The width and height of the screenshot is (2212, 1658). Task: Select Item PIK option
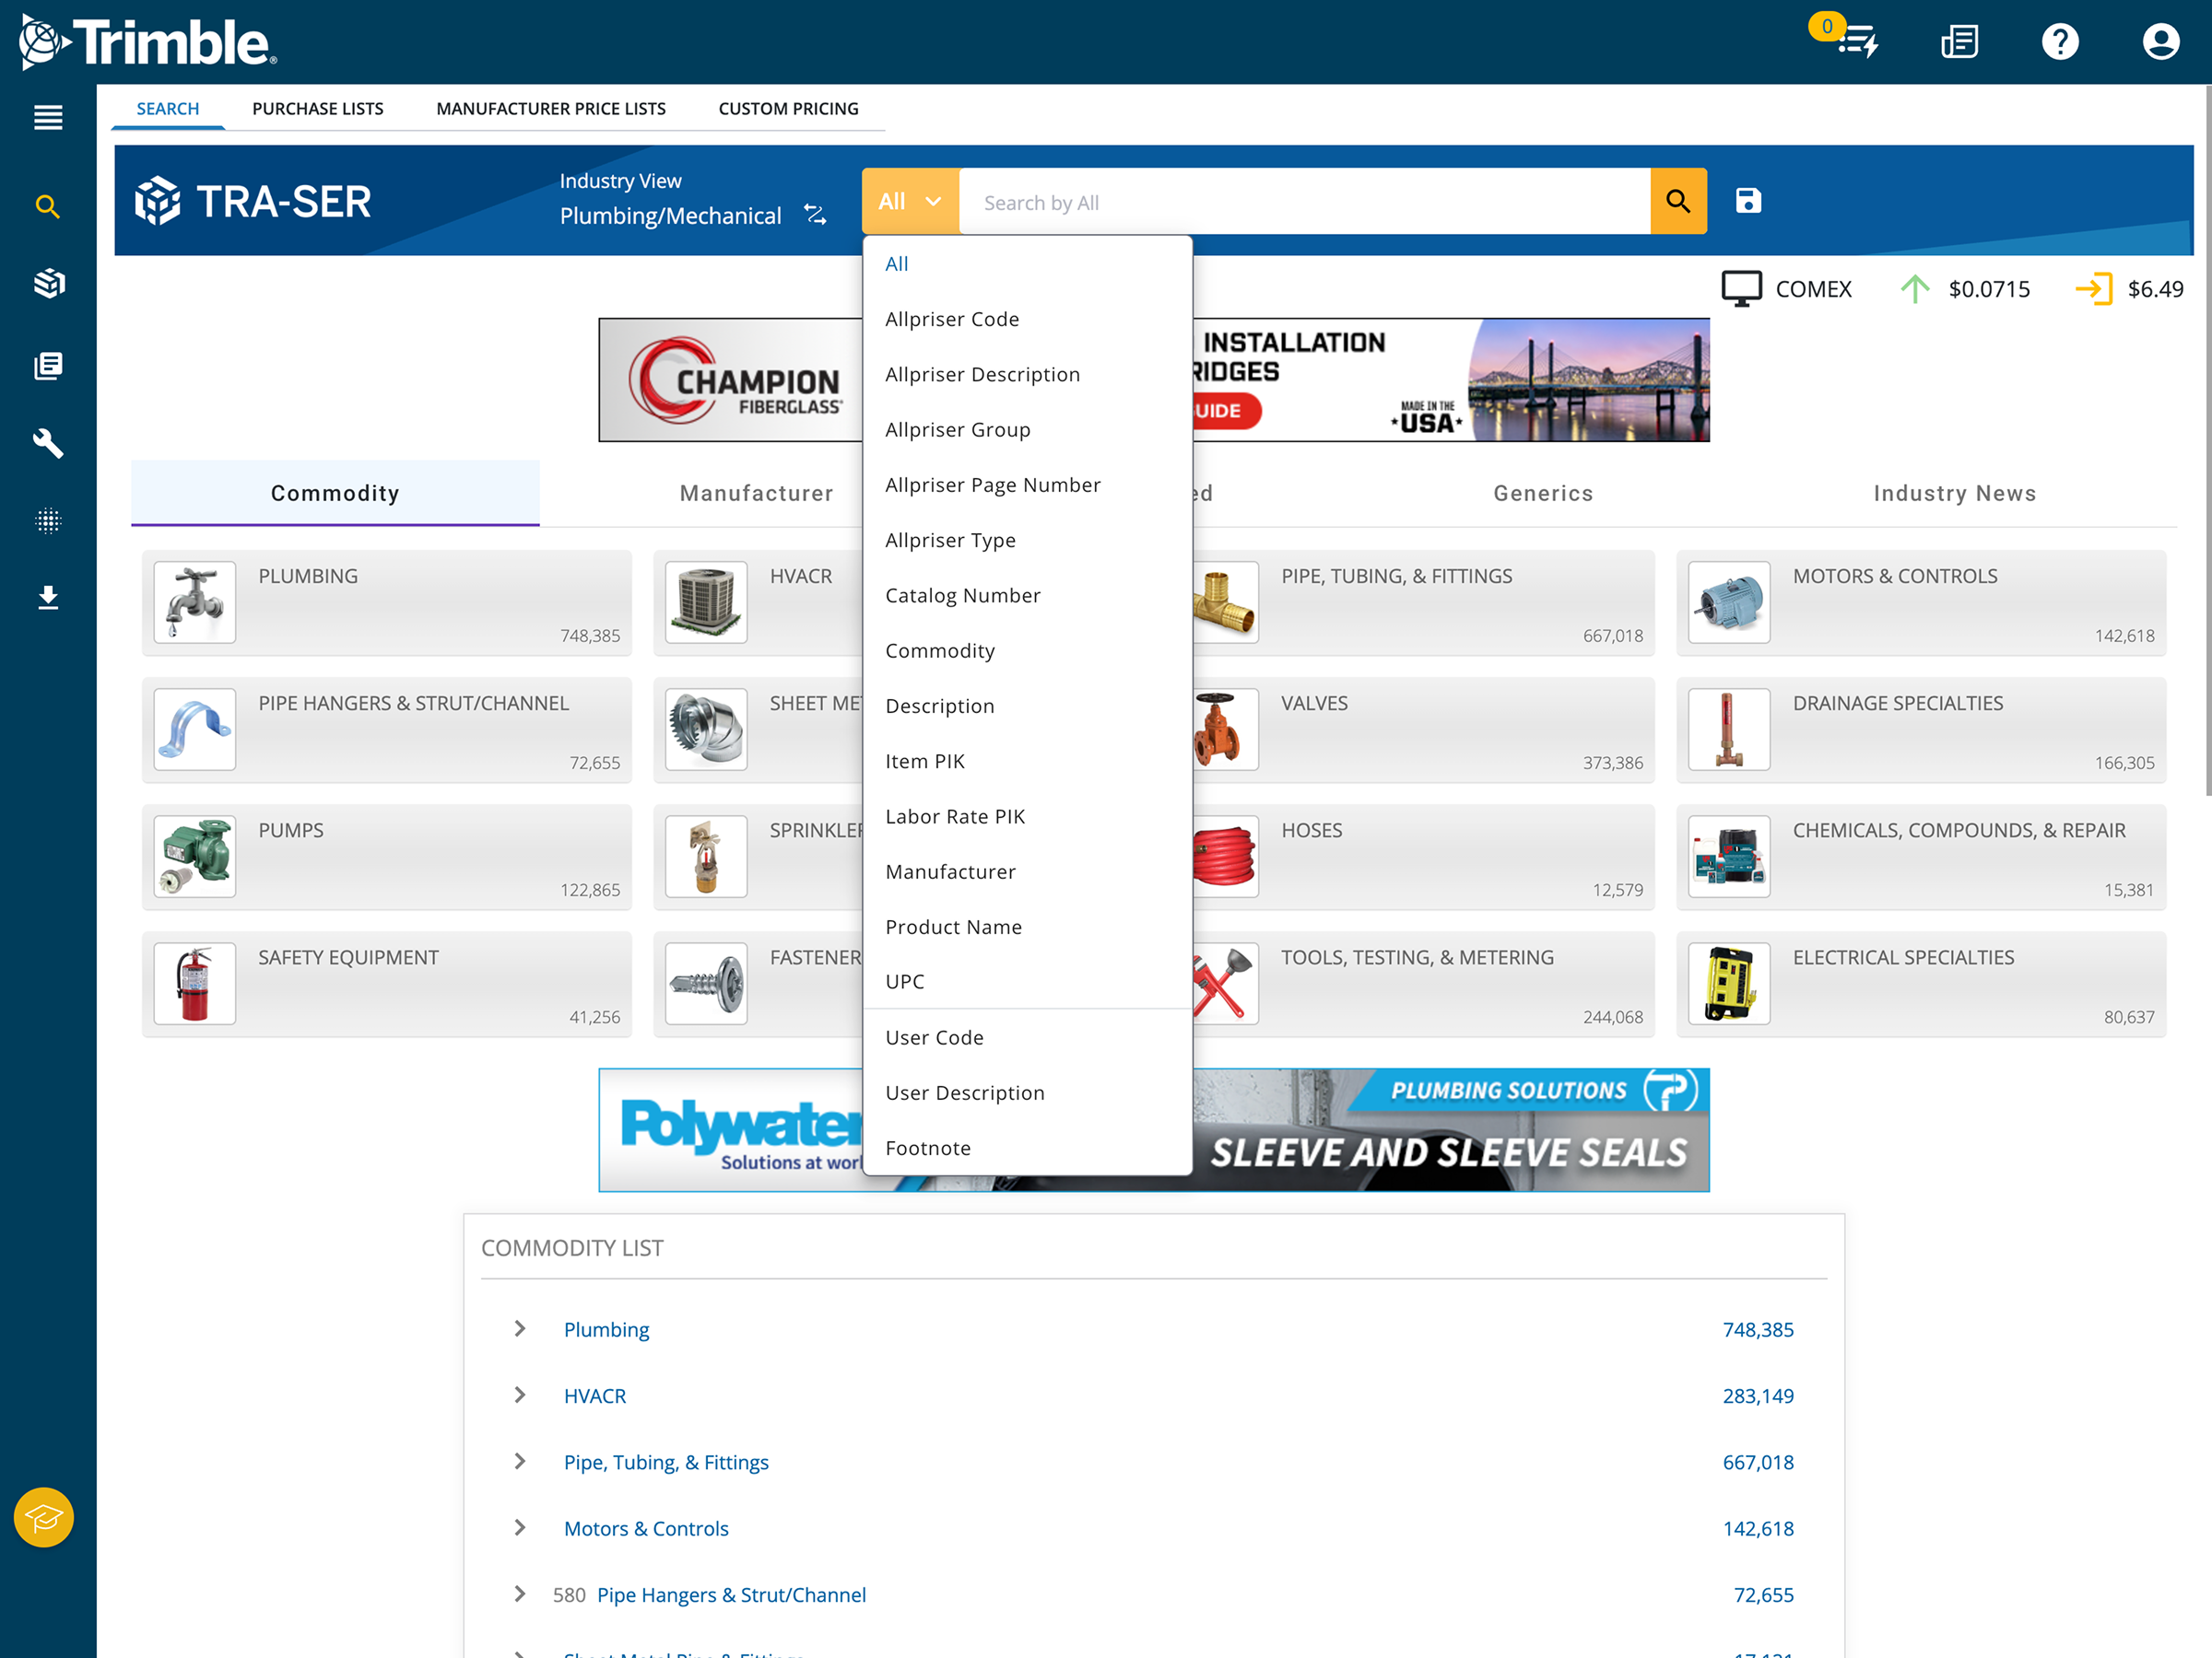point(1027,761)
